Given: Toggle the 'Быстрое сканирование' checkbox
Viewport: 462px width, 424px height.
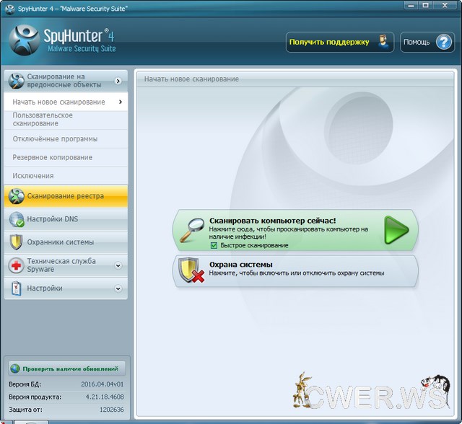Looking at the screenshot, I should click(x=214, y=245).
